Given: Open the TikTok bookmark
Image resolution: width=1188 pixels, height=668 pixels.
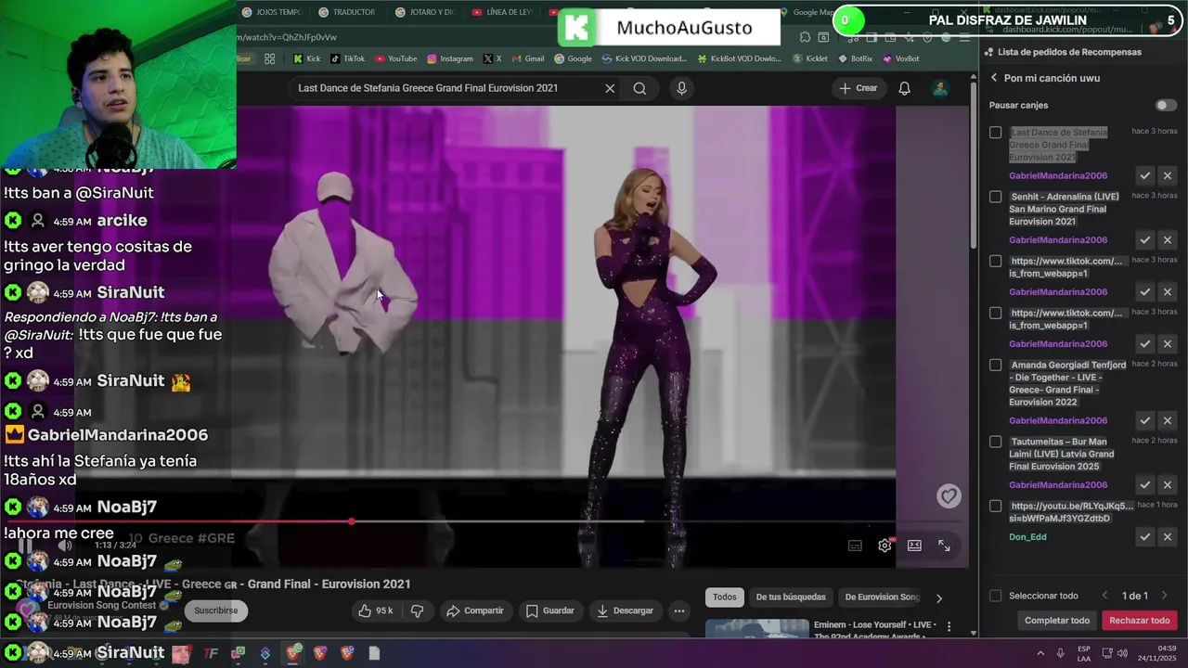Looking at the screenshot, I should pos(347,58).
